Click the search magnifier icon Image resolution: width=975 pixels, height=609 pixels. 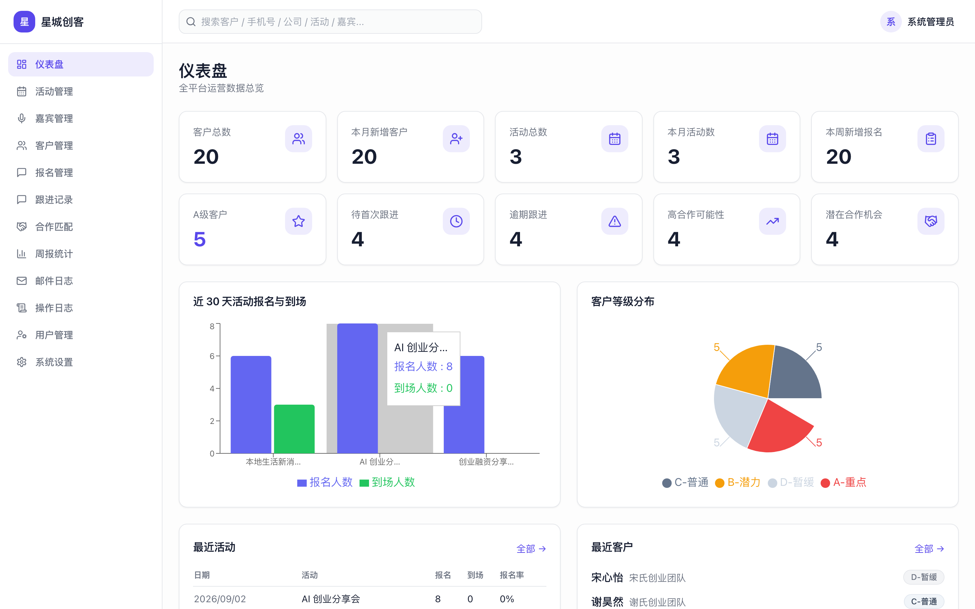tap(191, 22)
